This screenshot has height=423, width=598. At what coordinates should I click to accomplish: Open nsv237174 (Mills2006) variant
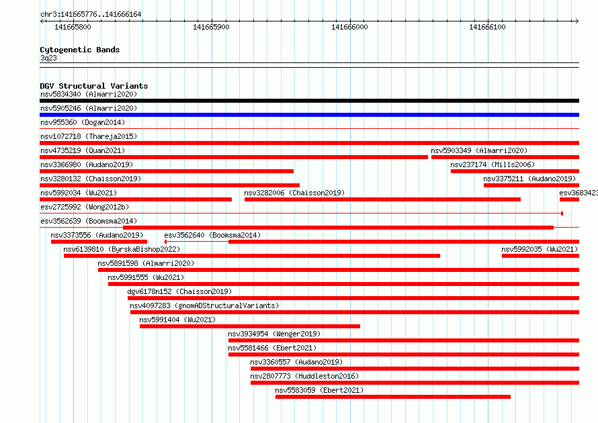[x=493, y=164]
